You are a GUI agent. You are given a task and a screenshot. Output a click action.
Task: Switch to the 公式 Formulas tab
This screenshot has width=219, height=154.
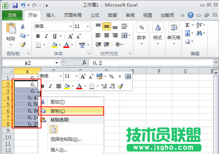click(95, 15)
